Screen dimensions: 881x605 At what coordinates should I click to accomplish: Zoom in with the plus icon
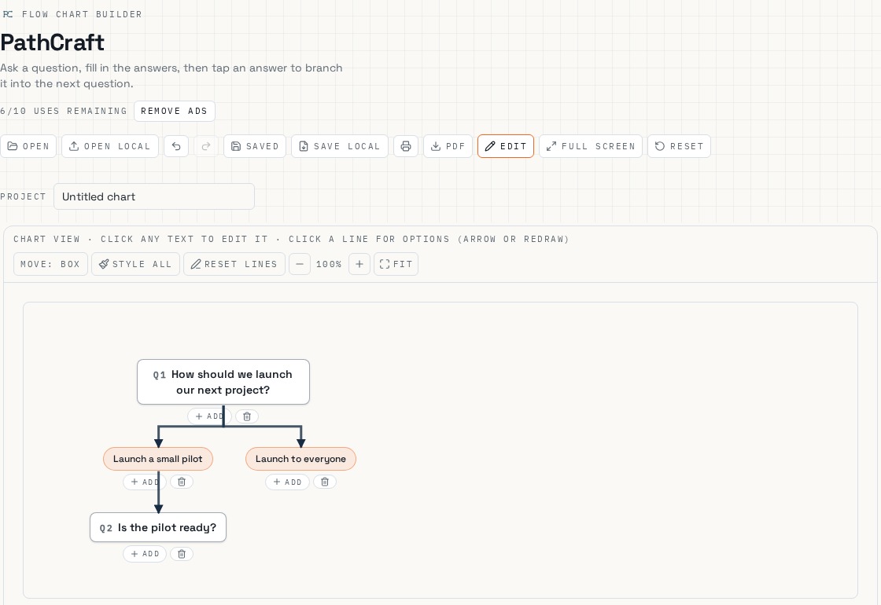tap(359, 264)
